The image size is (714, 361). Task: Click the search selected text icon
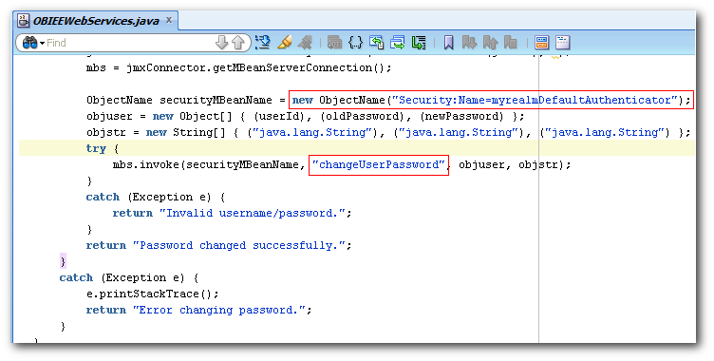[263, 43]
